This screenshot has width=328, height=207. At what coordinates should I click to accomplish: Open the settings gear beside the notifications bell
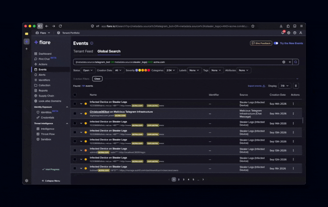point(289,33)
